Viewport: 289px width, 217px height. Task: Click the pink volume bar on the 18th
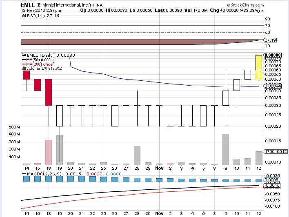(49, 152)
